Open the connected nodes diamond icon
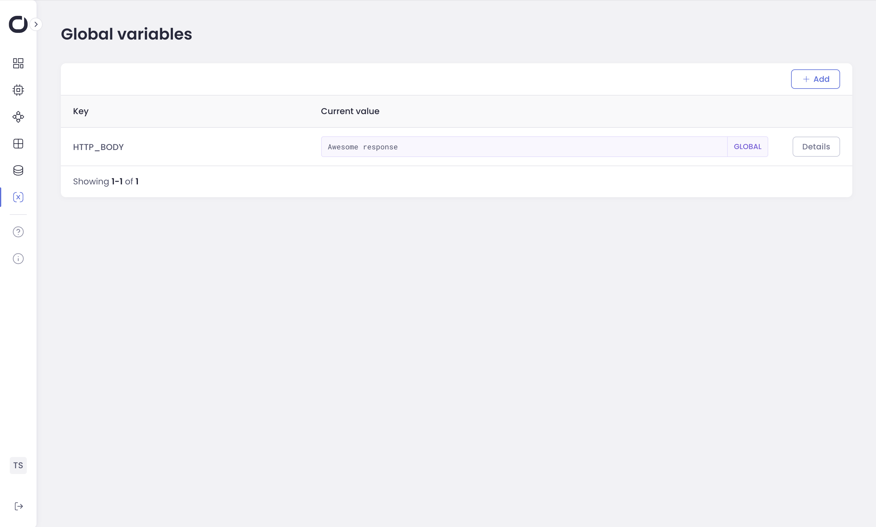This screenshot has width=876, height=527. coord(18,117)
